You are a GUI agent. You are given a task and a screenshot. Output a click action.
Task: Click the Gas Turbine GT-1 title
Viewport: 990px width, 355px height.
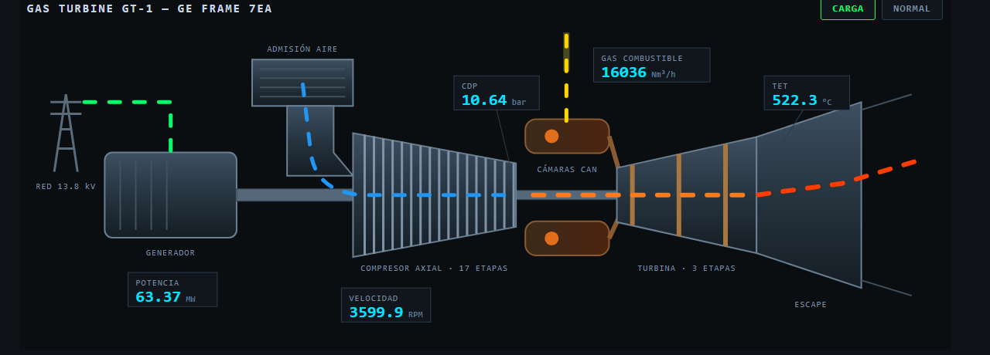point(149,8)
